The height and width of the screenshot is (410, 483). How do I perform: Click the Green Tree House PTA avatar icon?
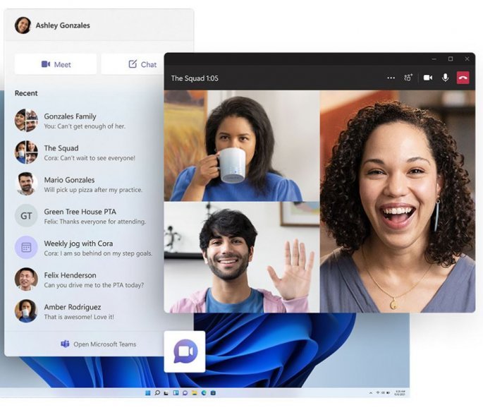[x=26, y=215]
